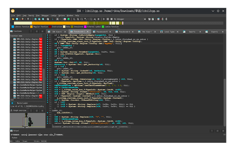
Task: Open the Options menu
Action: 62,15
